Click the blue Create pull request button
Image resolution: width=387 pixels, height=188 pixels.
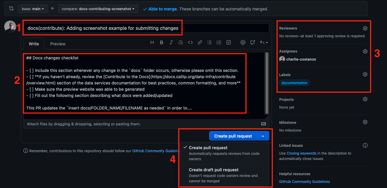pyautogui.click(x=233, y=136)
